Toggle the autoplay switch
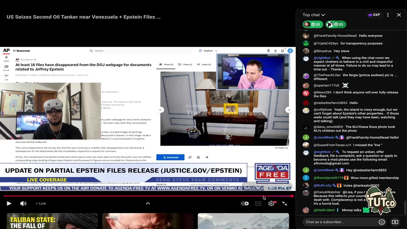Viewport: 407px width, 229px height. click(x=245, y=204)
